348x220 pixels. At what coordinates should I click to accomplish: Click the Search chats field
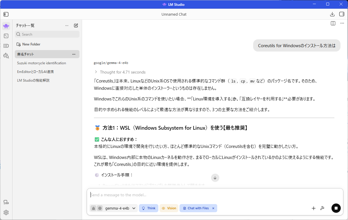(x=47, y=34)
